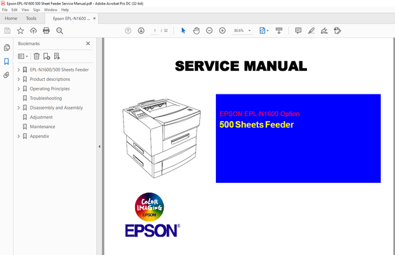395x255 pixels.
Task: Select the Epson EPL-N1600 document tab
Action: (x=71, y=18)
